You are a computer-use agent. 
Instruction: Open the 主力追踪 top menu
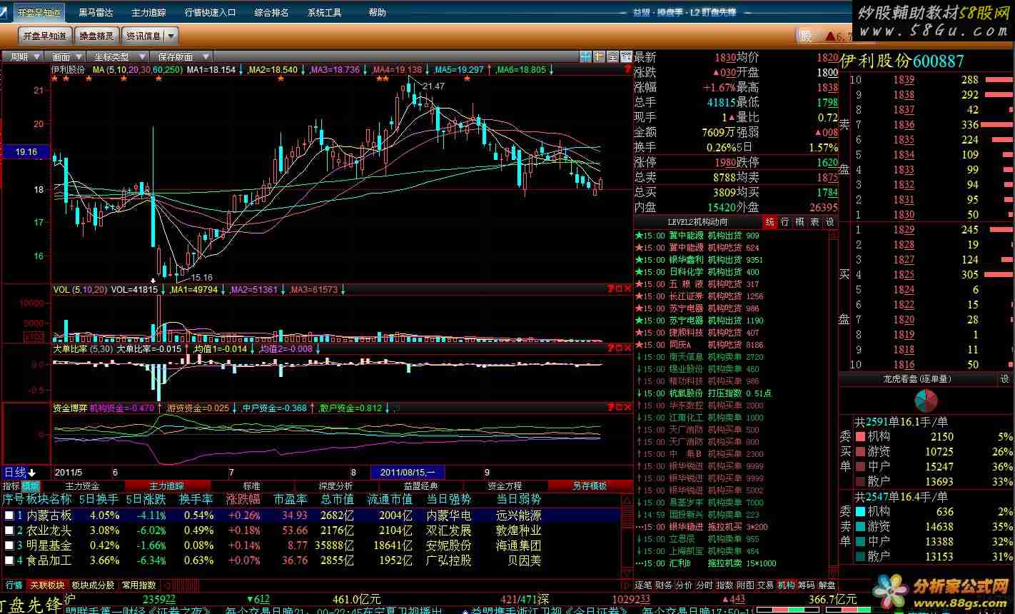(x=148, y=12)
